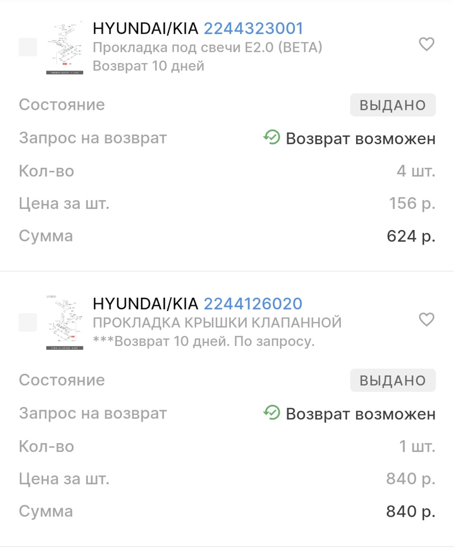The image size is (454, 552).
Task: View diagram thumbnail for valve cover gasket
Action: point(65,323)
